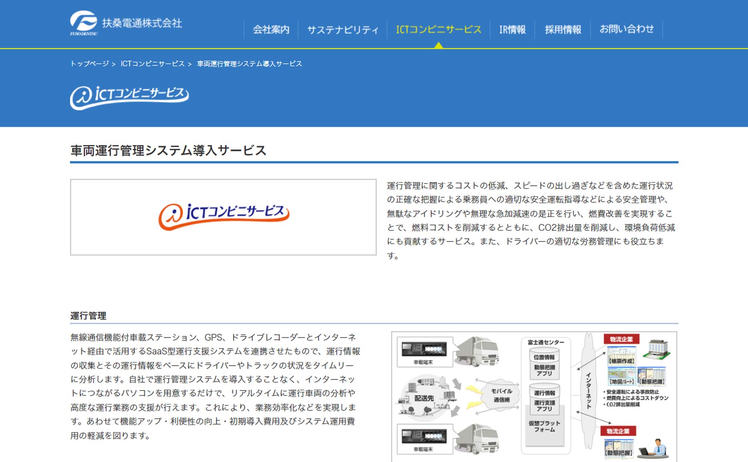Click the 運行管理 section heading
Viewport: 748px width, 462px height.
[x=88, y=316]
